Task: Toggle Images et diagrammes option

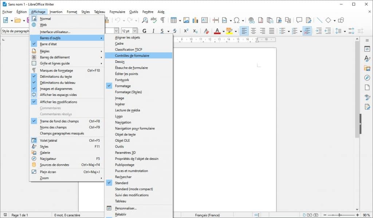Action: [x=67, y=89]
